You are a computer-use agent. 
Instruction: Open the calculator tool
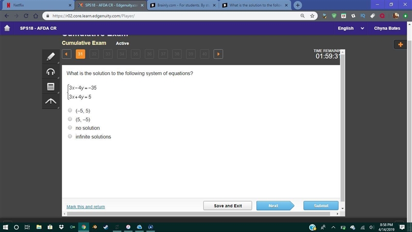50,87
